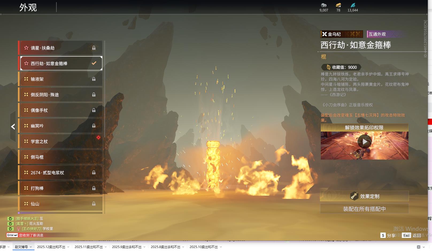Play the skin effect preview video
Screen dimensions: 432x251
[x=364, y=142]
